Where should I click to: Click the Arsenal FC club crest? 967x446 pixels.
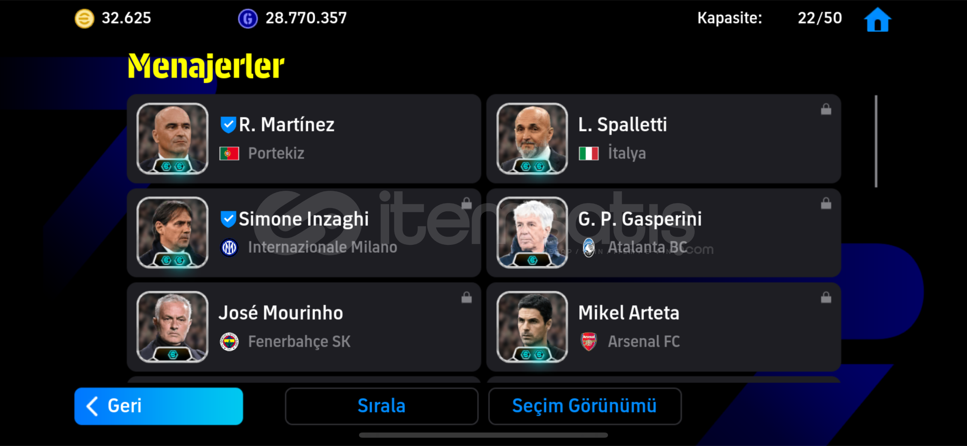click(x=589, y=342)
